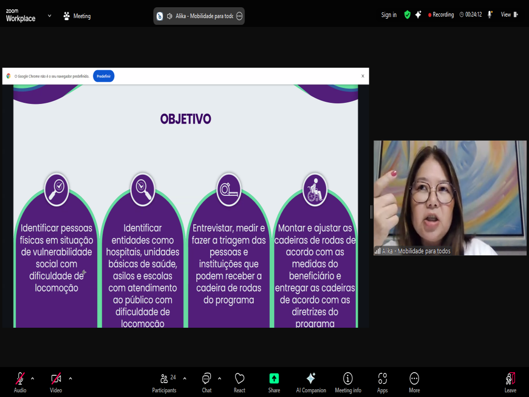Show Meeting info details
The height and width of the screenshot is (397, 529).
coord(348,382)
